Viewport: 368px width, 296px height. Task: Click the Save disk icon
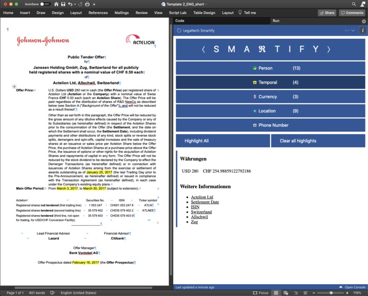point(63,4)
